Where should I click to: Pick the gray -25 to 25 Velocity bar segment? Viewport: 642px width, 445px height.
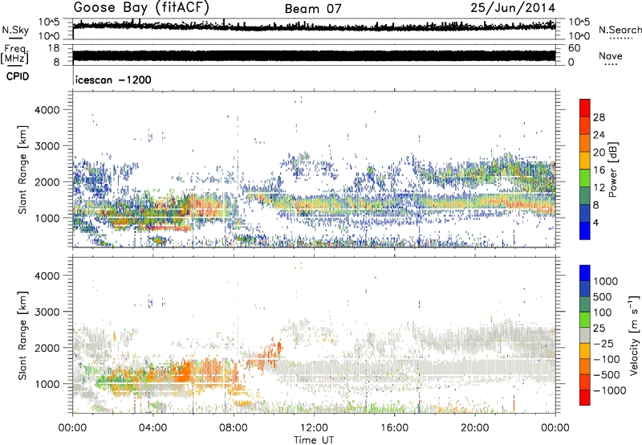coord(585,336)
